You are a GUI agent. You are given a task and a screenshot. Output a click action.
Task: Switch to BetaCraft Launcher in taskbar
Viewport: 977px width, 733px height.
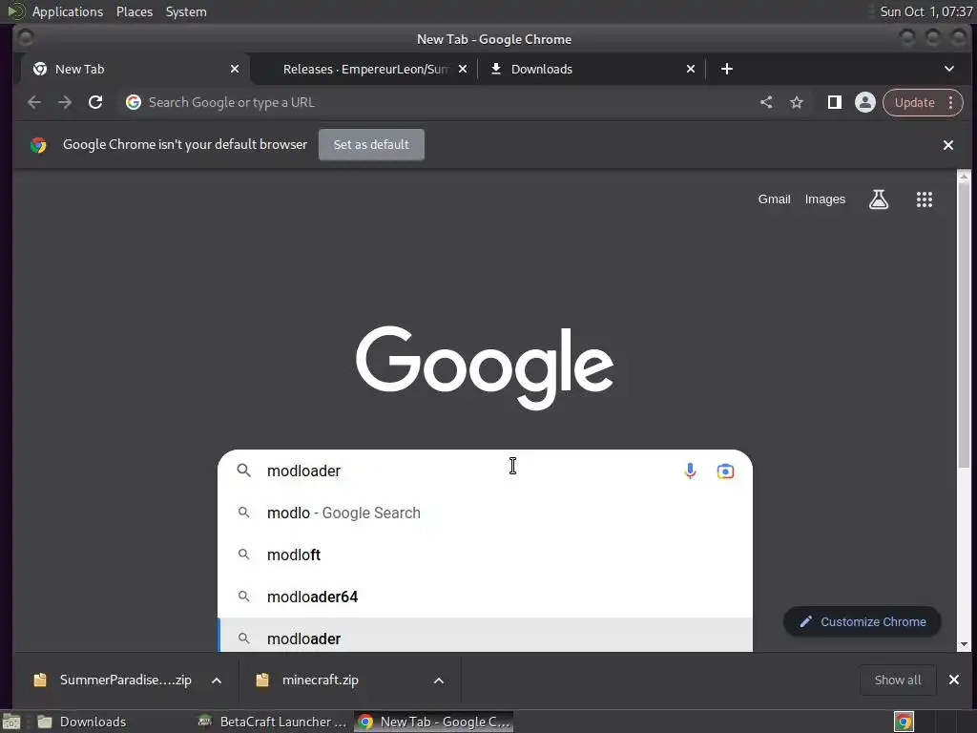coord(272,722)
